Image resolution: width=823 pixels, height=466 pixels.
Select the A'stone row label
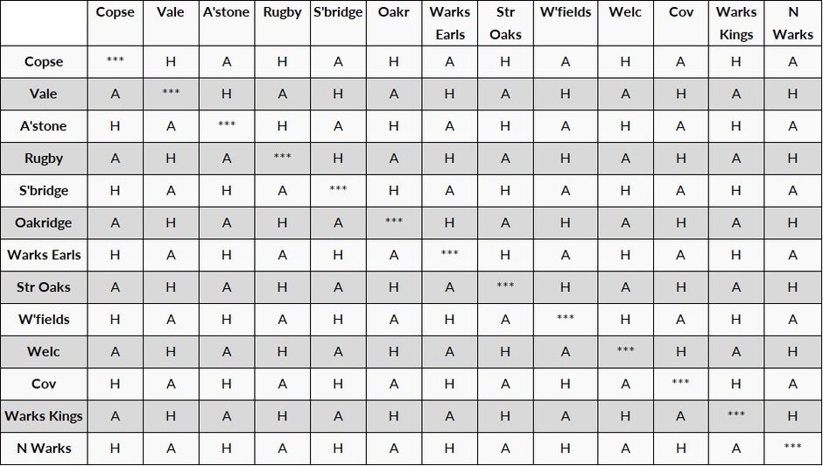44,126
